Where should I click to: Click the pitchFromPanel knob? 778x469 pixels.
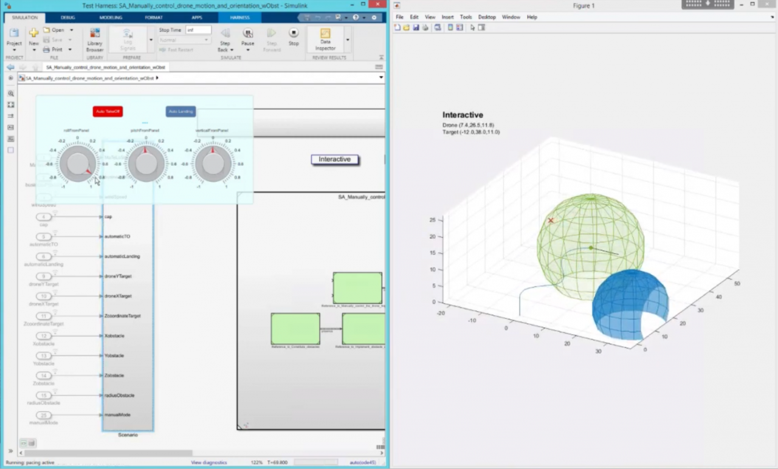click(x=146, y=164)
